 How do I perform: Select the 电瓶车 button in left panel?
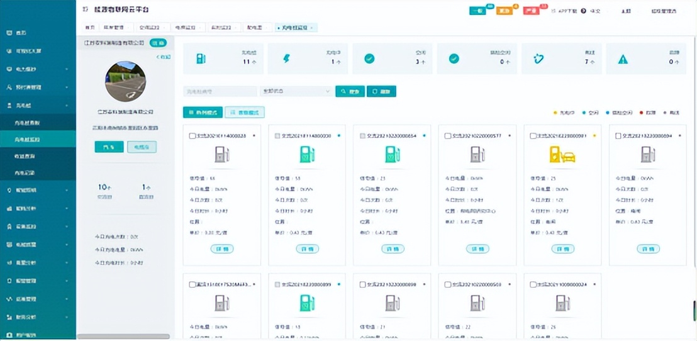tap(142, 147)
